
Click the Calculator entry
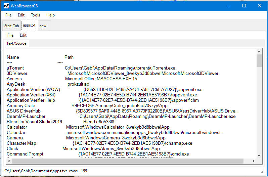[17, 127]
